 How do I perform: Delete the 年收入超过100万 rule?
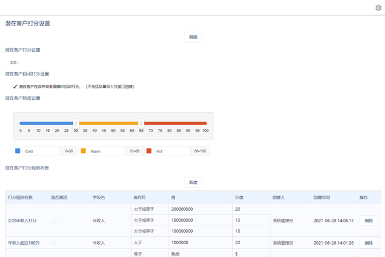[x=368, y=243]
